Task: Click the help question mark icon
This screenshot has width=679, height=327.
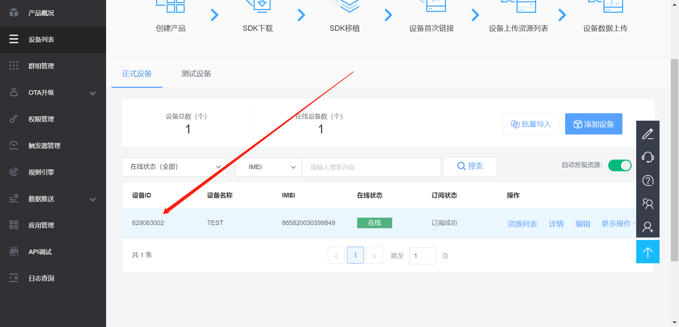Action: tap(648, 180)
